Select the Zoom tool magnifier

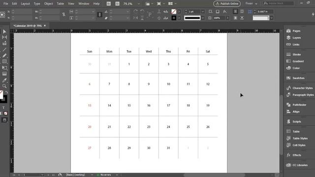click(x=4, y=86)
